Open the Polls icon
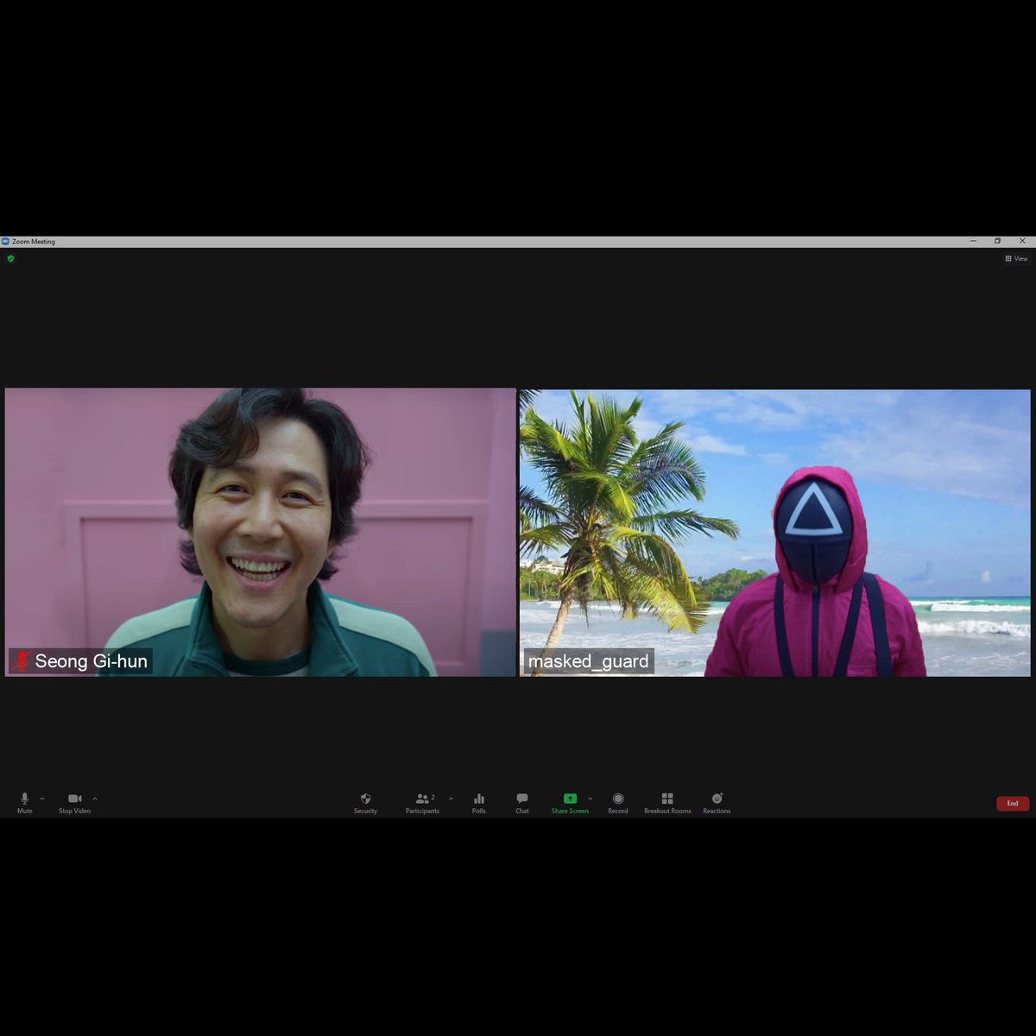1036x1036 pixels. [x=479, y=803]
